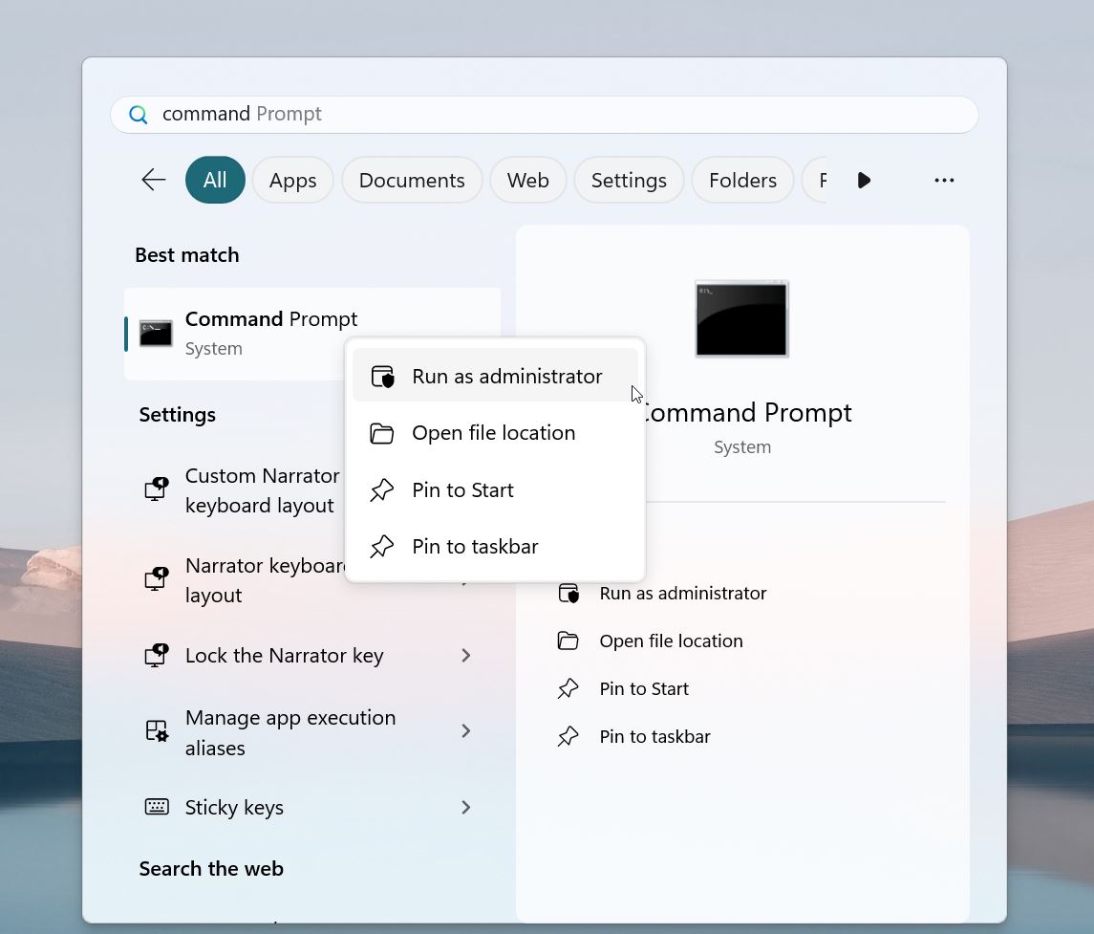This screenshot has width=1094, height=934.
Task: Click the Narrator icon beside Custom Narrator keyboard layout
Action: click(157, 489)
